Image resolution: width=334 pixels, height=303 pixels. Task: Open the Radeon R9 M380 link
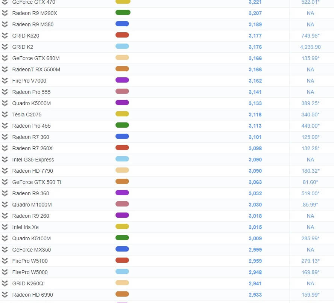pyautogui.click(x=33, y=24)
